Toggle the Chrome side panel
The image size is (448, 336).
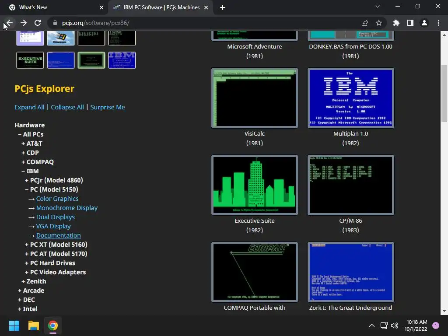point(410,23)
